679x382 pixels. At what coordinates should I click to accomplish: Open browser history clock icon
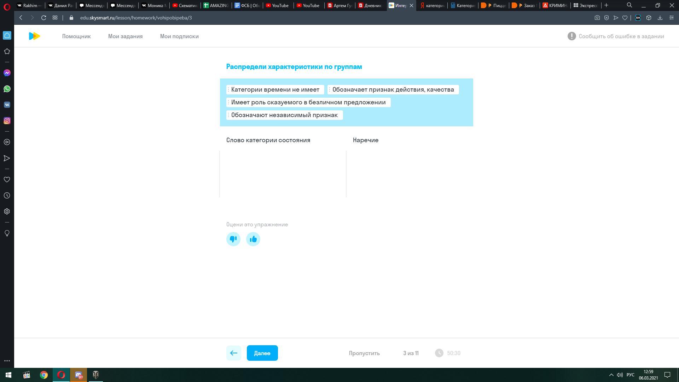[7, 196]
